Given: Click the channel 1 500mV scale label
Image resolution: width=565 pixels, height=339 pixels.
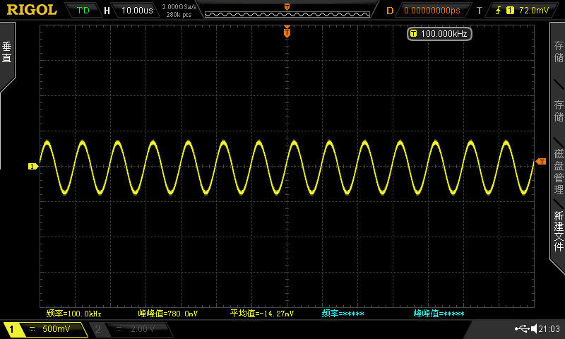Looking at the screenshot, I should coord(56,328).
